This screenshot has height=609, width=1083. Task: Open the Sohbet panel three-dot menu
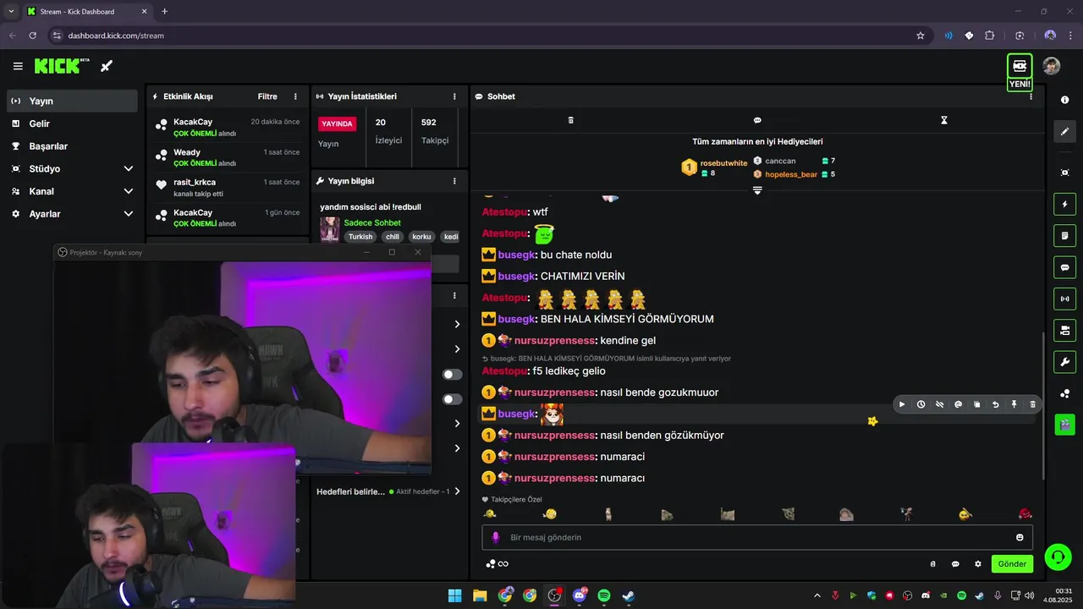click(1031, 96)
